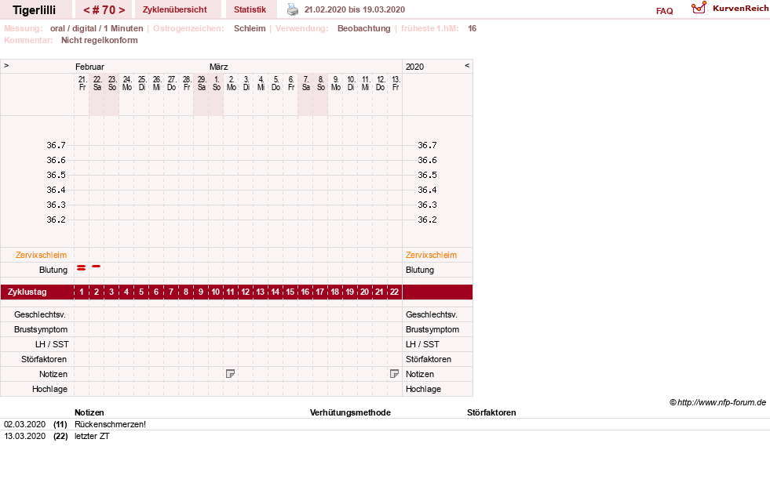Click date header 2. Mo
The height and width of the screenshot is (490, 770).
[232, 83]
